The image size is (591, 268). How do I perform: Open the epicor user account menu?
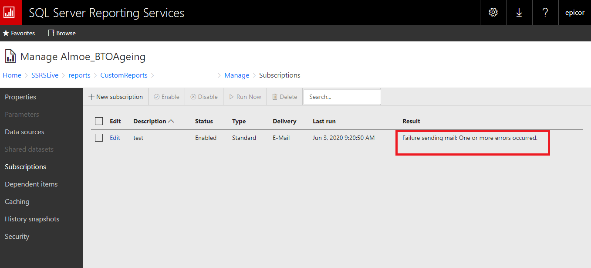pos(575,13)
